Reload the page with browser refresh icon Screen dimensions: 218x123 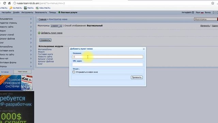point(4,3)
